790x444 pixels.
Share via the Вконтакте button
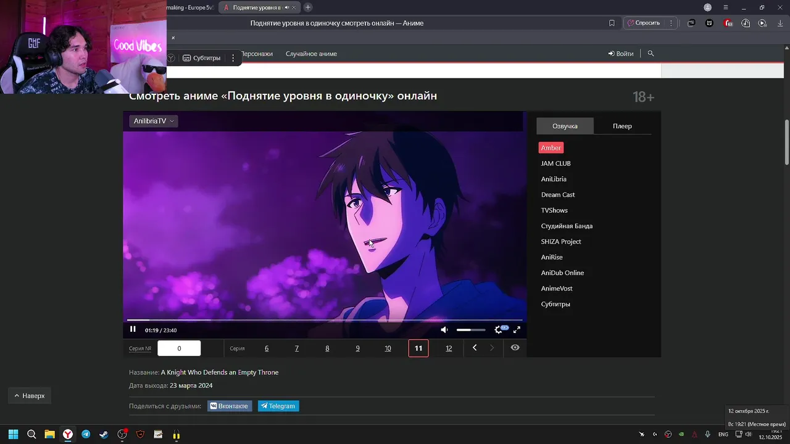click(230, 406)
